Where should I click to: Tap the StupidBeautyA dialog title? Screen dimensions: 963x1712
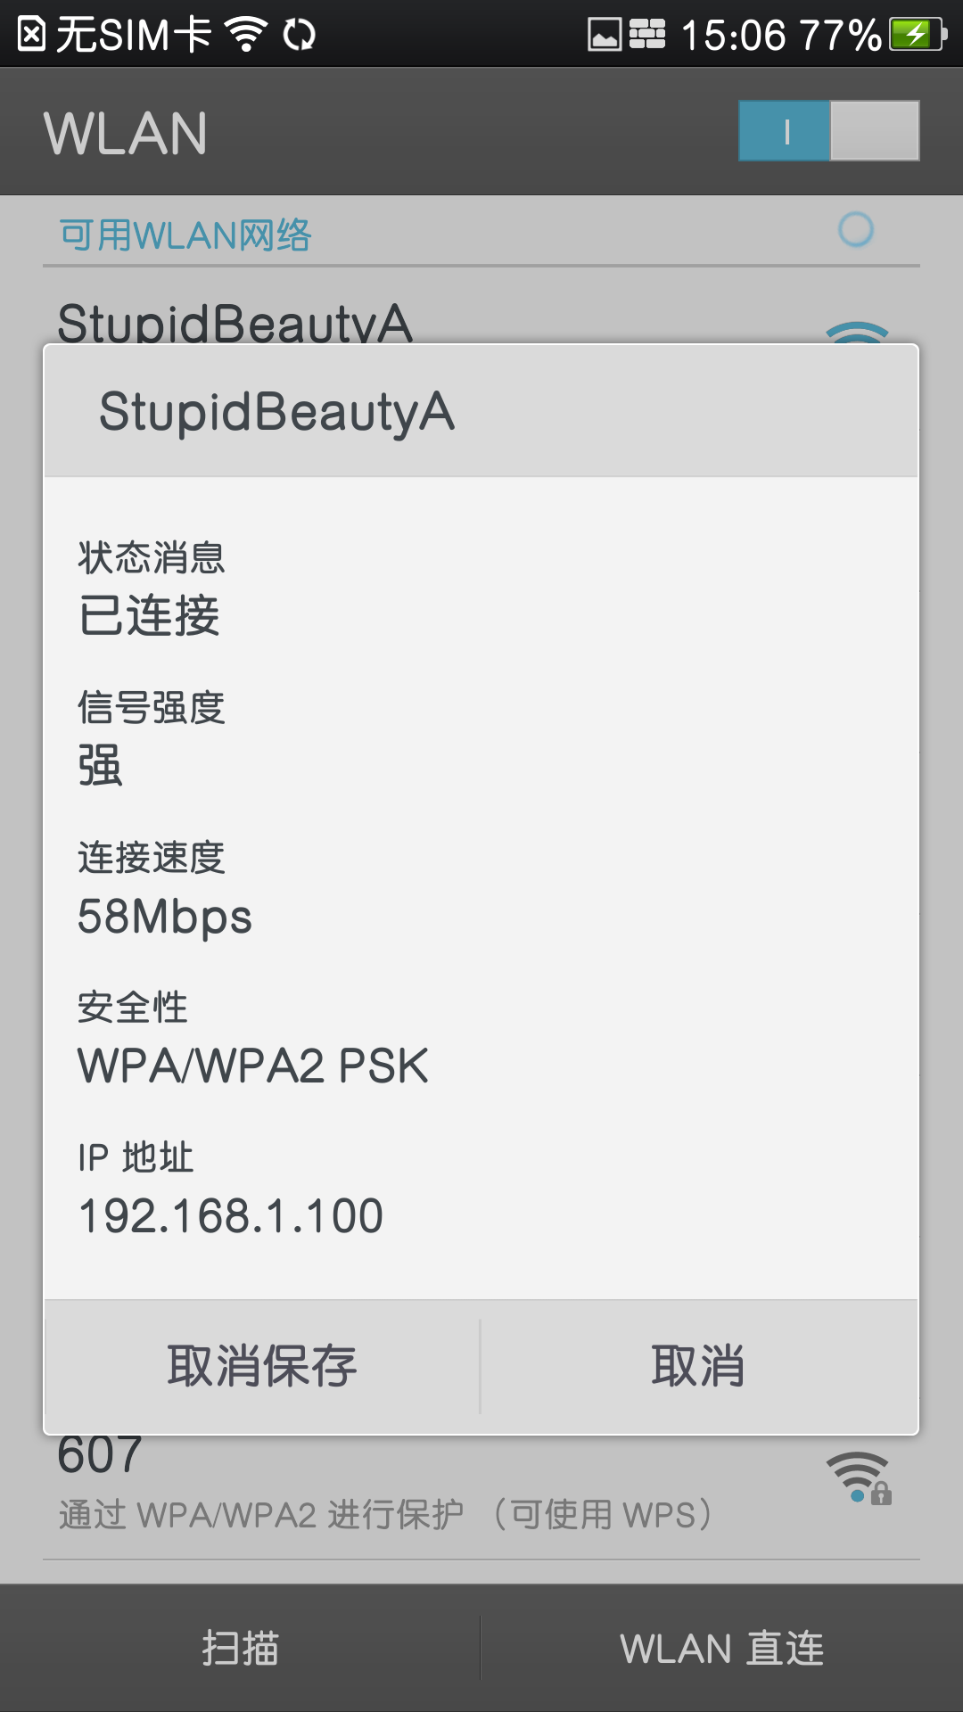tap(276, 411)
